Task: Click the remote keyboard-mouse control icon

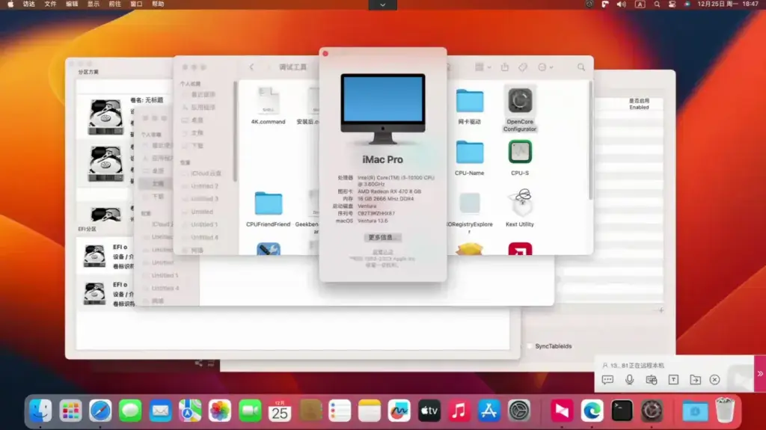Action: [652, 380]
